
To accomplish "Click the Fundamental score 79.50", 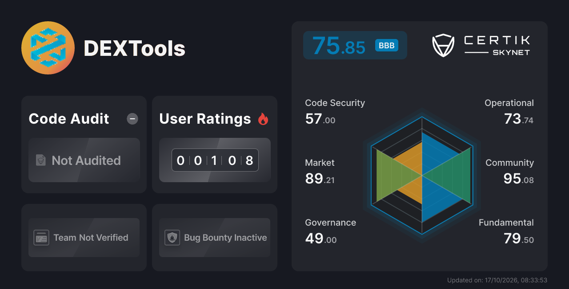I will tap(519, 238).
